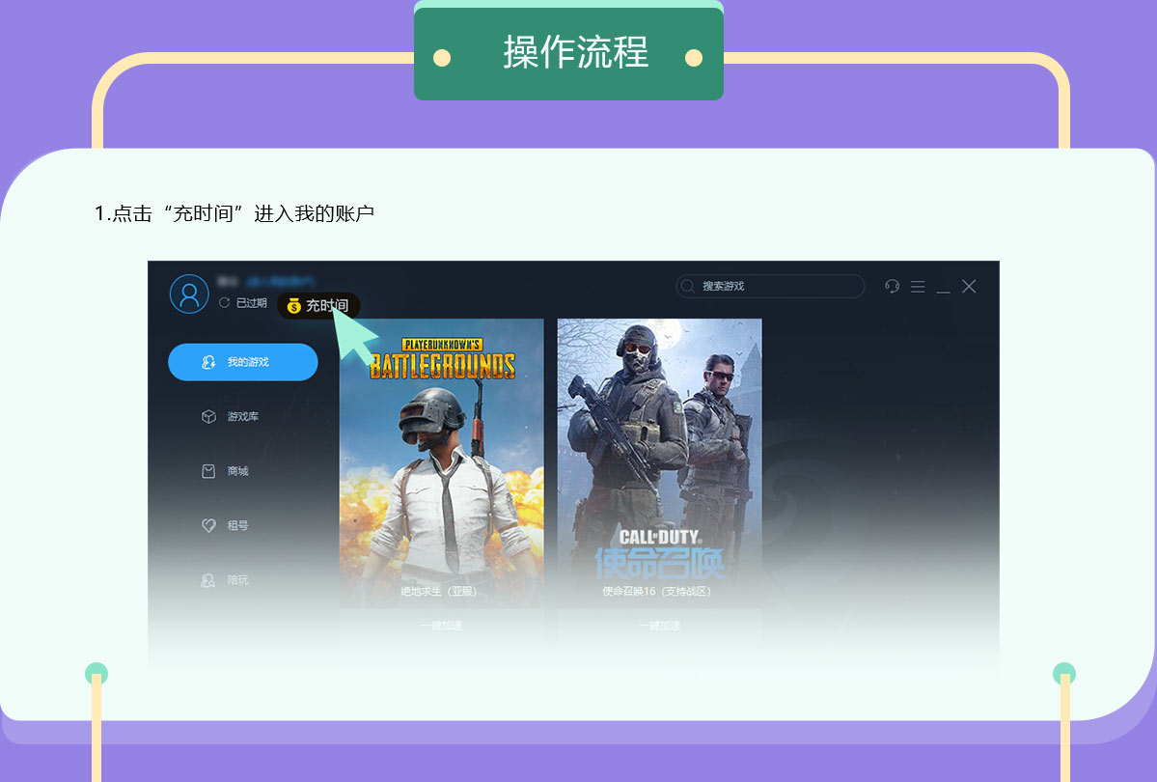The width and height of the screenshot is (1157, 782).
Task: Click the 租号 heart icon
Action: (208, 525)
